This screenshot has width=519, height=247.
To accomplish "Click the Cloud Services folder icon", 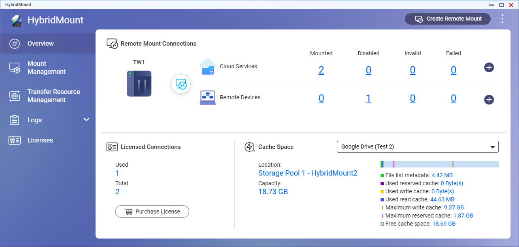I will click(x=207, y=67).
